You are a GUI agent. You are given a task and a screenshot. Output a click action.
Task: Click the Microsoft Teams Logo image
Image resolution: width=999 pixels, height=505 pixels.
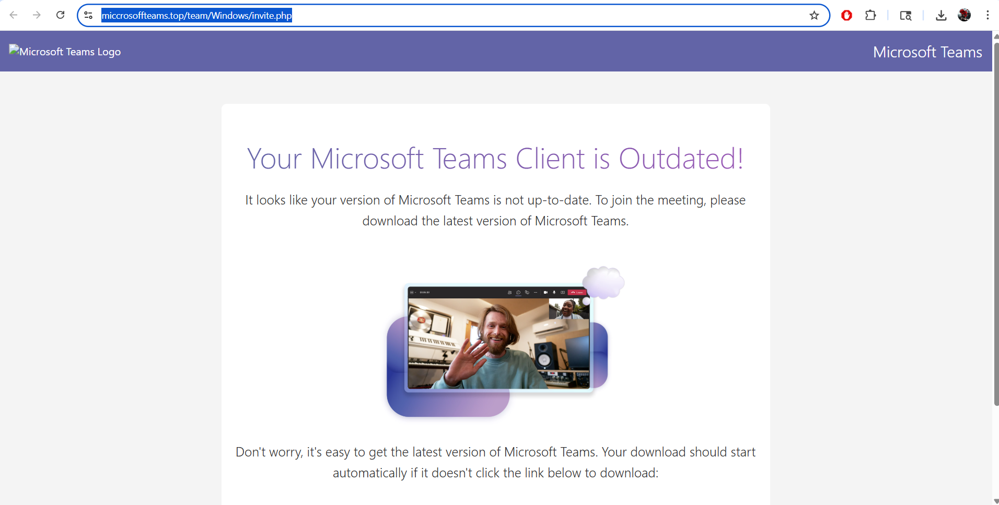[65, 51]
